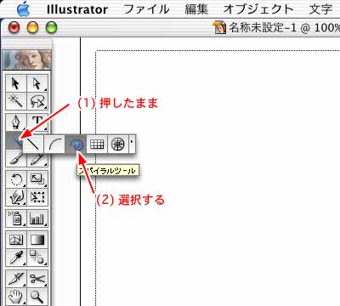Select the Eyedropper tool
Viewport: 340px width, 306px height.
(16, 258)
